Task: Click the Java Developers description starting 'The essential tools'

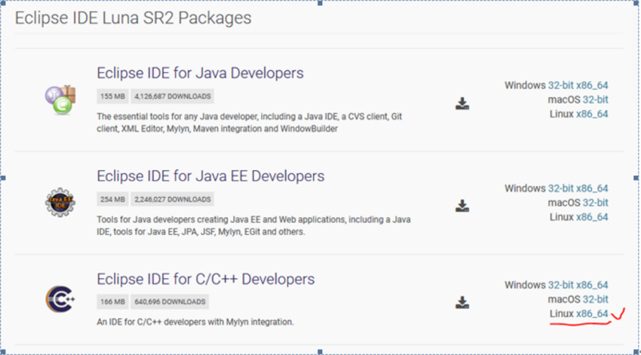Action: (249, 122)
